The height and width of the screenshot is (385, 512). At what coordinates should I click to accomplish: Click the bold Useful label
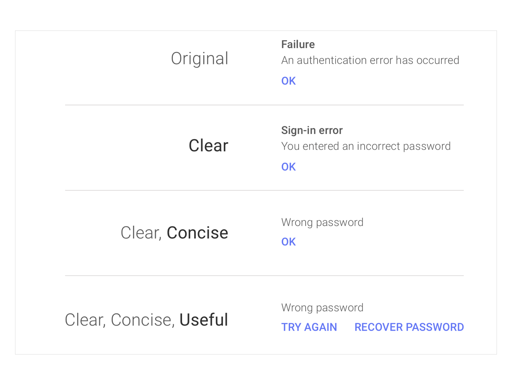tap(204, 320)
